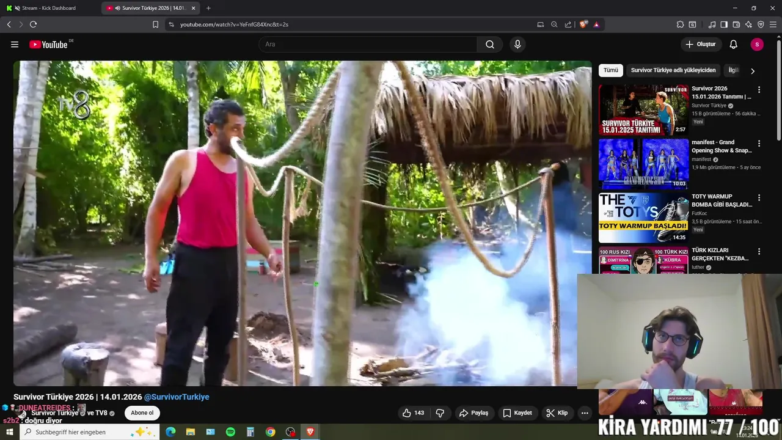Open the Windows Start menu
The height and width of the screenshot is (440, 782).
point(9,432)
